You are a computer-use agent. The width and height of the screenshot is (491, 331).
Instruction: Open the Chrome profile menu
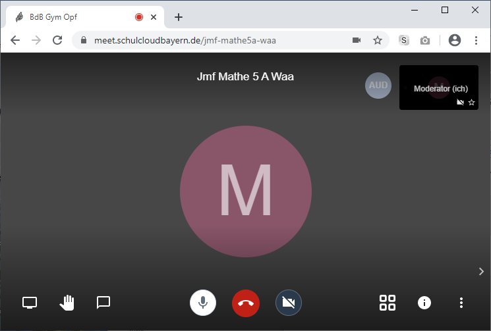(x=455, y=40)
